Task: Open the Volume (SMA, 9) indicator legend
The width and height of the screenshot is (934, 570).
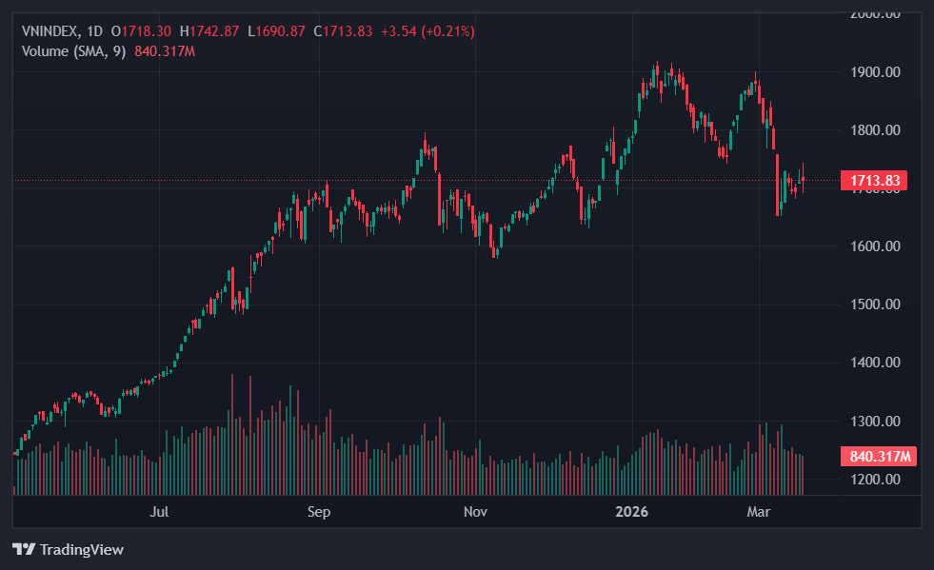Action: [x=73, y=50]
